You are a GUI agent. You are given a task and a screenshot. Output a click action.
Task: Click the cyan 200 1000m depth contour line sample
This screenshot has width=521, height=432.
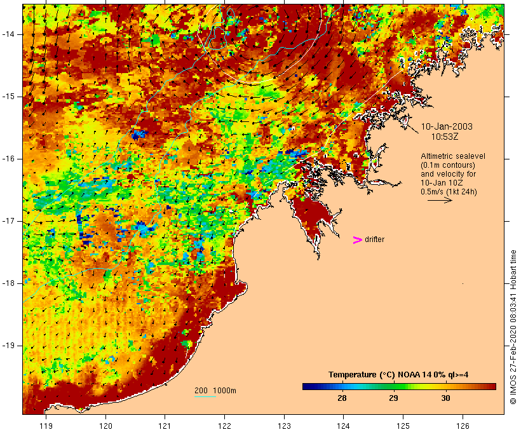point(205,396)
